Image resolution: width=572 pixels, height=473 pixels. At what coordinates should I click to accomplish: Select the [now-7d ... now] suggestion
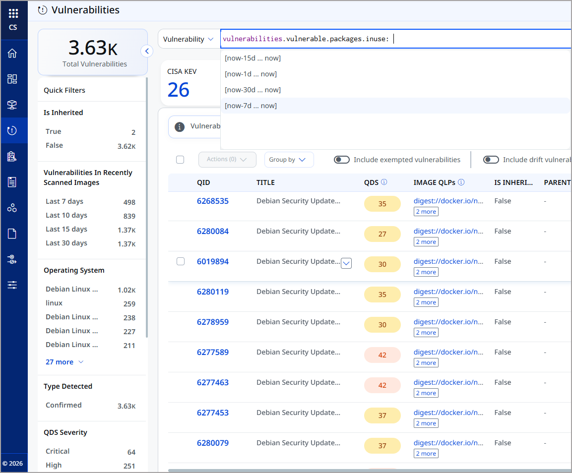pyautogui.click(x=396, y=106)
